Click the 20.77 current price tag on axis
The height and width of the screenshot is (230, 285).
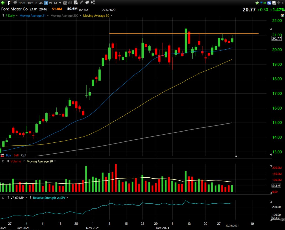click(x=276, y=38)
